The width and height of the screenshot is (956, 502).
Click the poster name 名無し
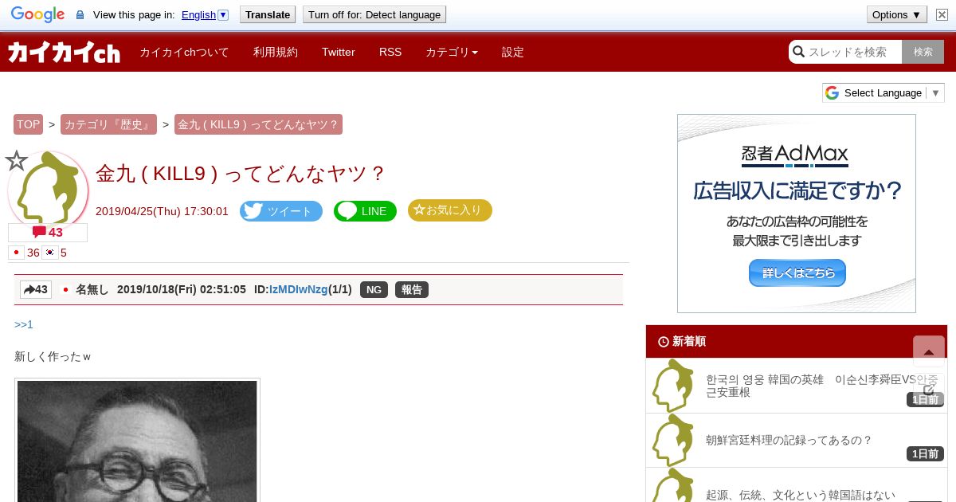click(92, 289)
